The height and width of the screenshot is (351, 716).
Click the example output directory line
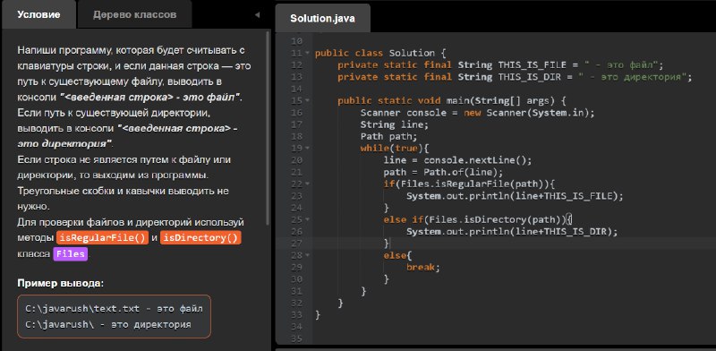(108, 324)
